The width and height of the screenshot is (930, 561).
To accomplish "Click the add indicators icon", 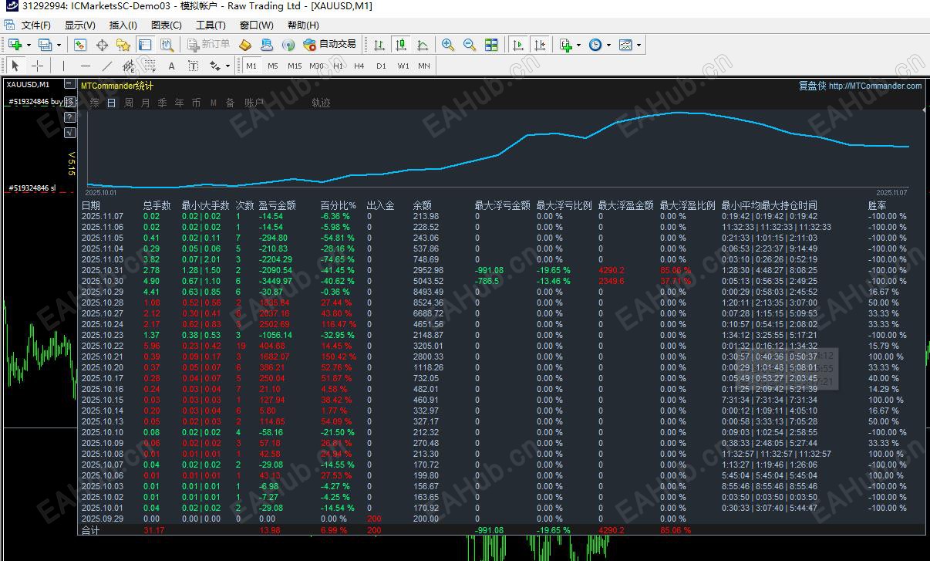I will [565, 45].
